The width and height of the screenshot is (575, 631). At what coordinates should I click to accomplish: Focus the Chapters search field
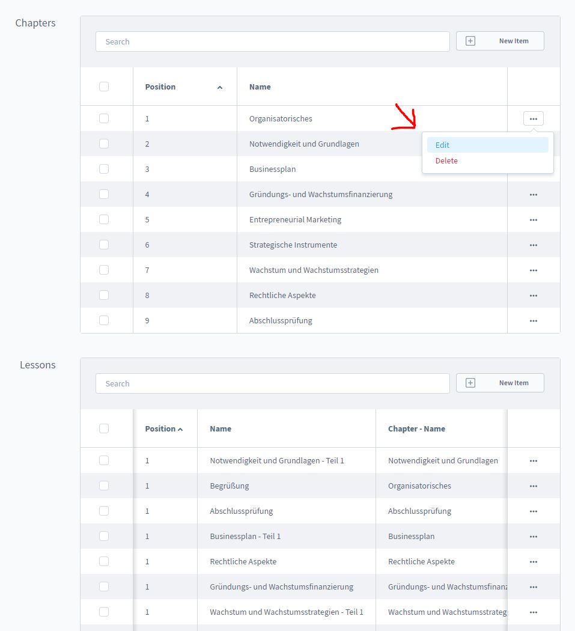click(272, 41)
